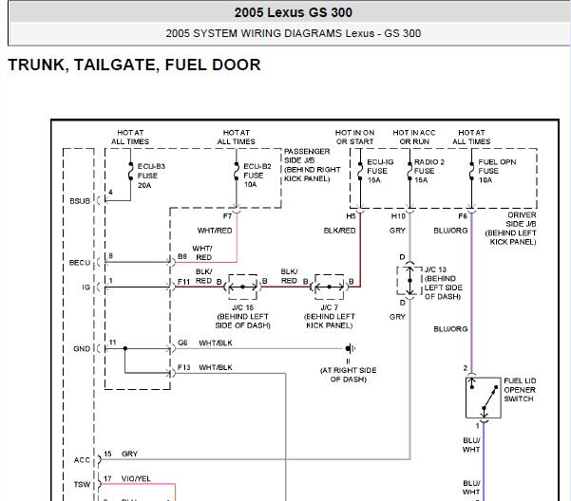The height and width of the screenshot is (501, 571).
Task: Select the ECU-B2 FUSE 10A label
Action: coord(257,176)
